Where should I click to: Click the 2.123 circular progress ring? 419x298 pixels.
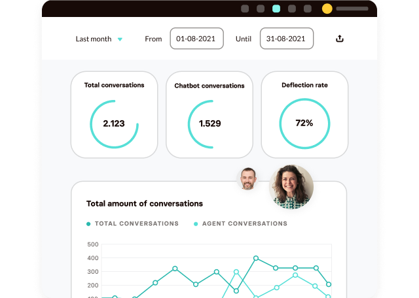click(114, 124)
